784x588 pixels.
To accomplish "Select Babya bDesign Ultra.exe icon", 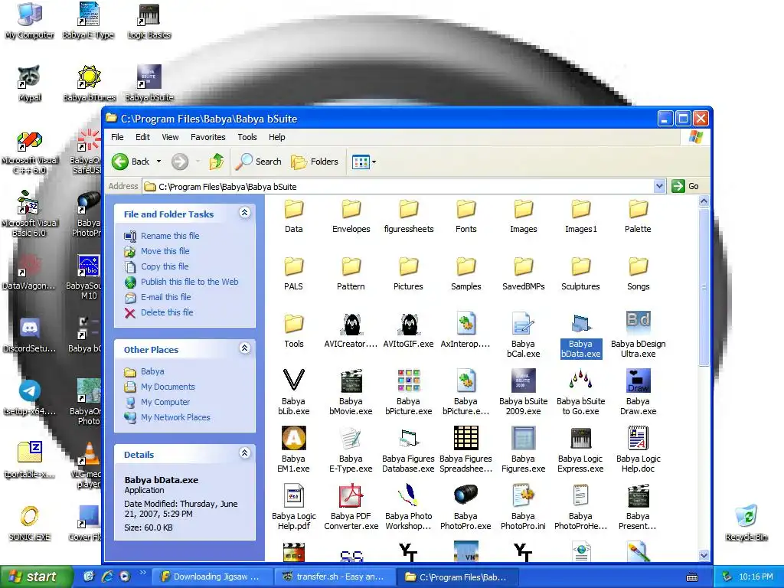I will click(638, 322).
